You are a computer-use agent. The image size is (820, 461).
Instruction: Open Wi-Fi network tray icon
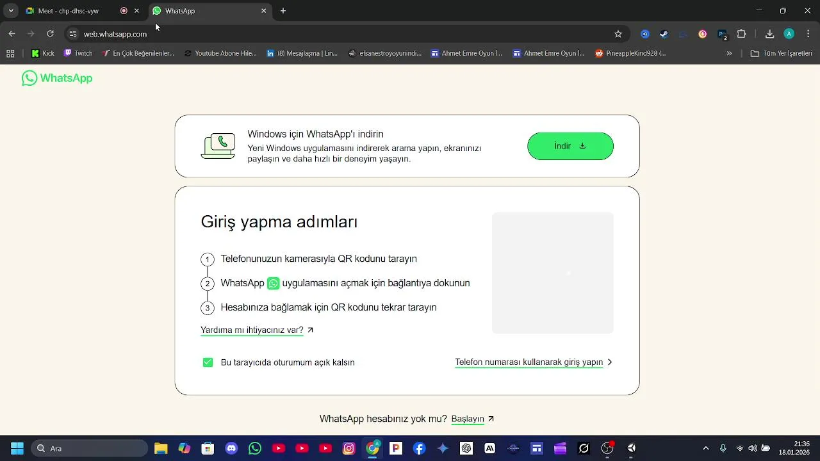740,448
